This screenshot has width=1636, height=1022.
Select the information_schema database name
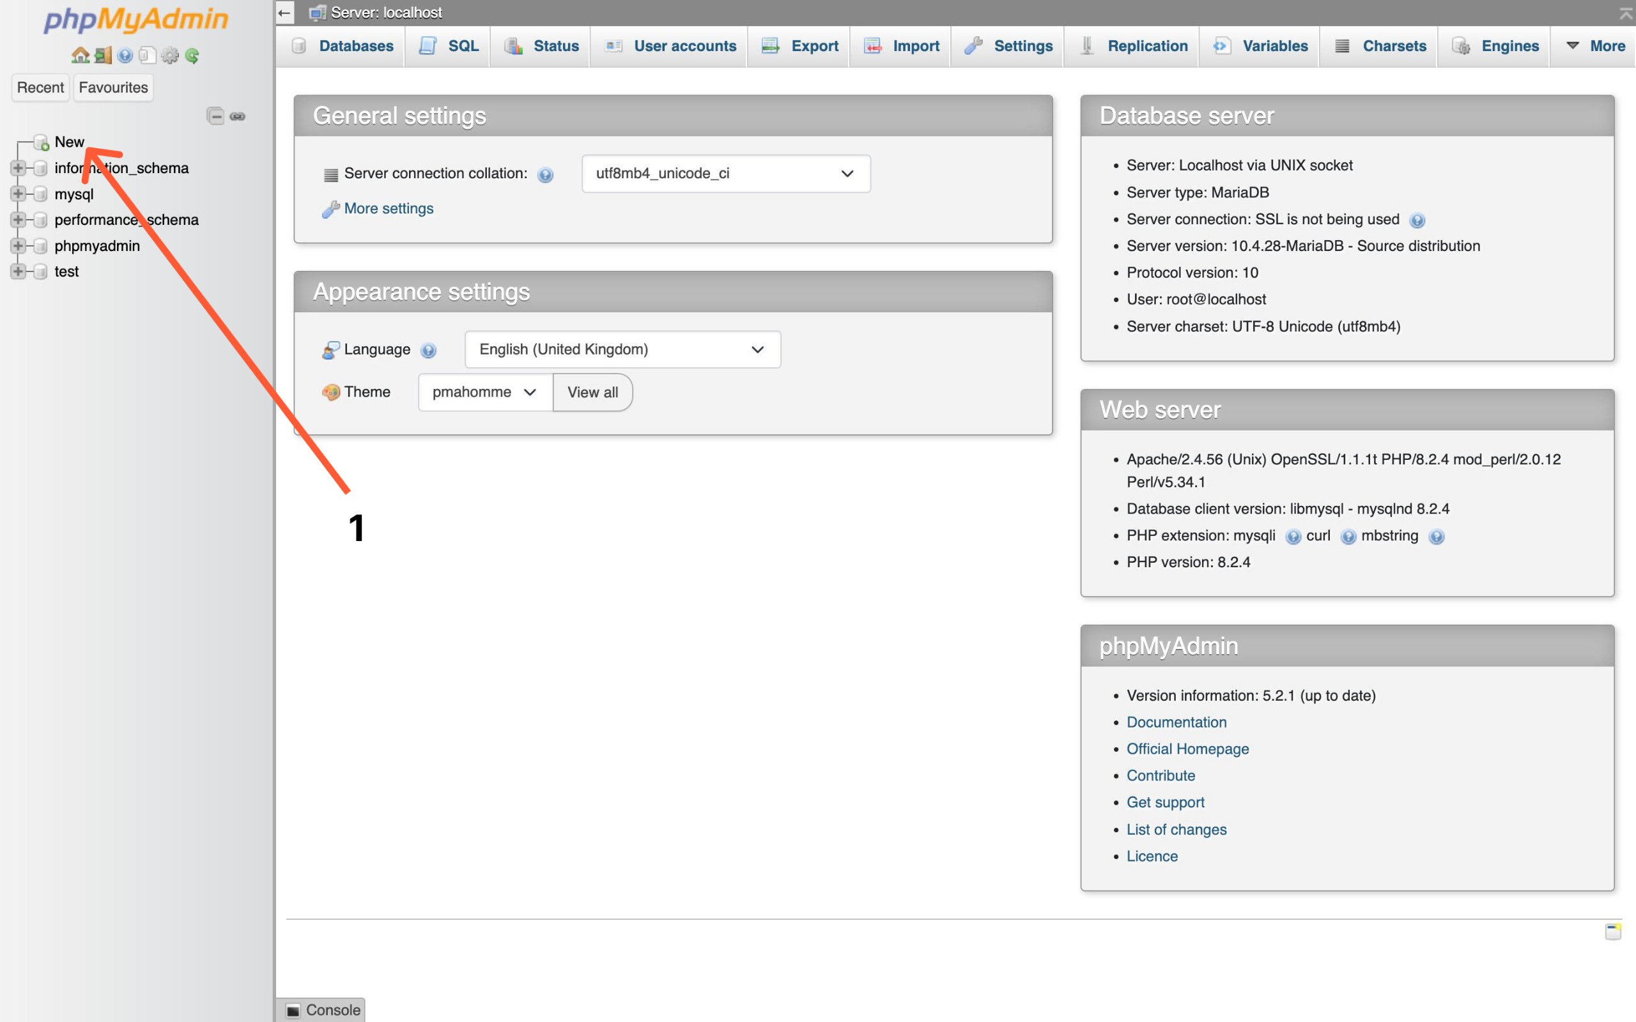coord(121,168)
